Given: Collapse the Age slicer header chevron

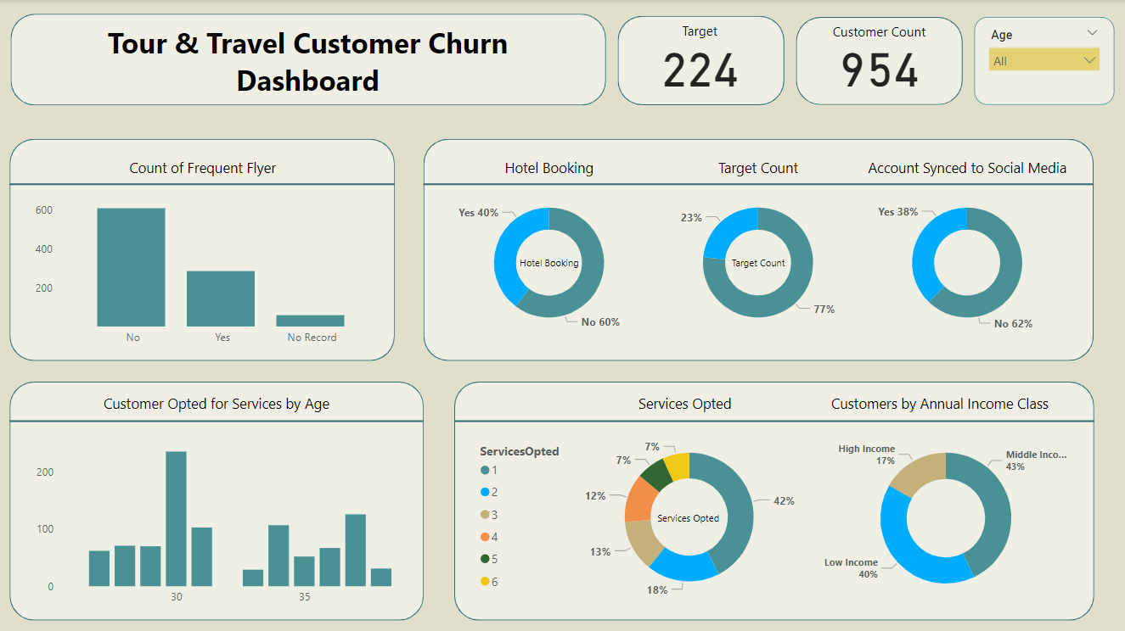Looking at the screenshot, I should (x=1092, y=33).
